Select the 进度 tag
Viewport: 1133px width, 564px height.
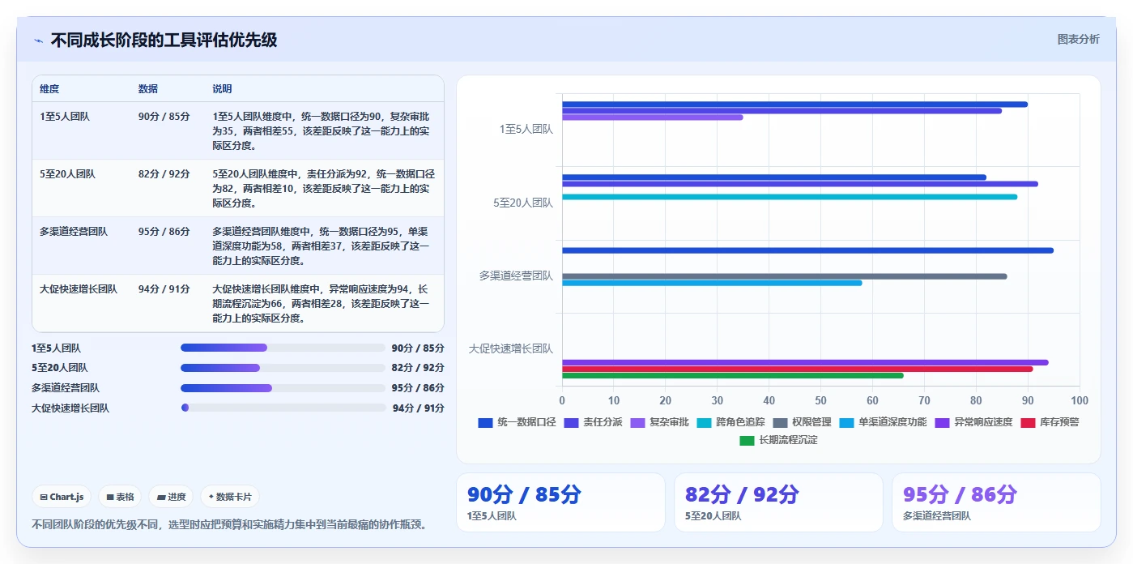[171, 497]
